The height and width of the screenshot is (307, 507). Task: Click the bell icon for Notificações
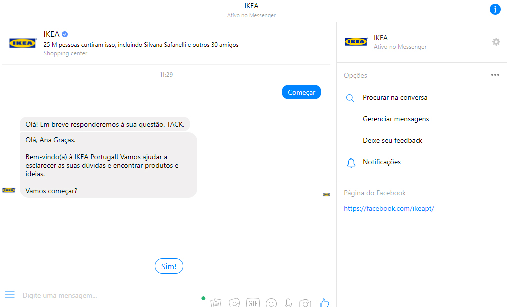pyautogui.click(x=351, y=162)
